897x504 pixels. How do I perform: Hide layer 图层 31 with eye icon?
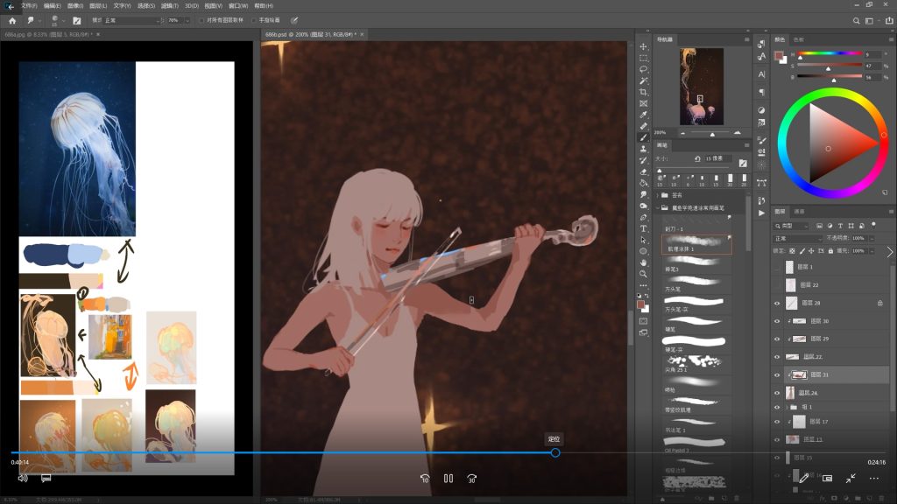pos(777,374)
